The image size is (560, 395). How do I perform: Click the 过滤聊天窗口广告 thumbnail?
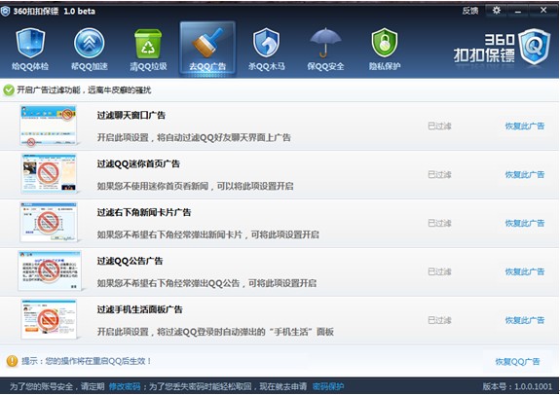pyautogui.click(x=49, y=126)
